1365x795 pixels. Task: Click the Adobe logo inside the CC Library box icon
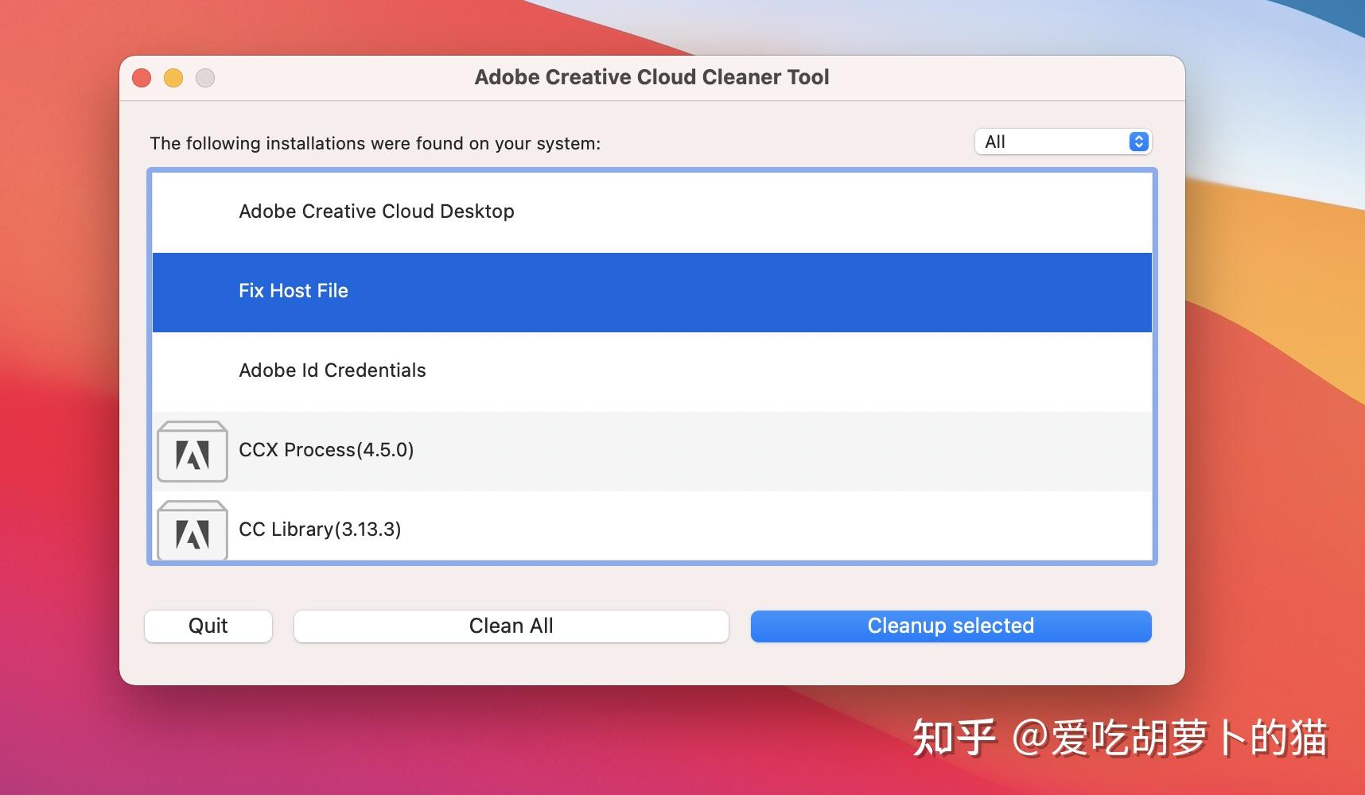point(192,533)
